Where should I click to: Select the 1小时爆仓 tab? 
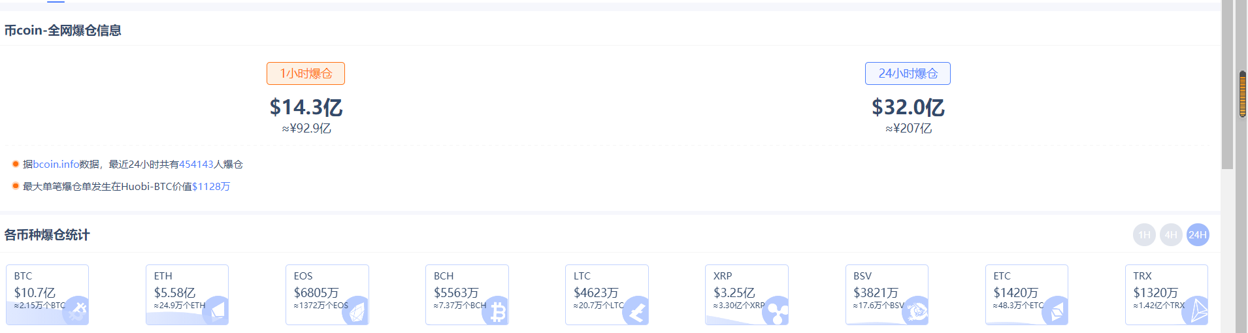306,74
